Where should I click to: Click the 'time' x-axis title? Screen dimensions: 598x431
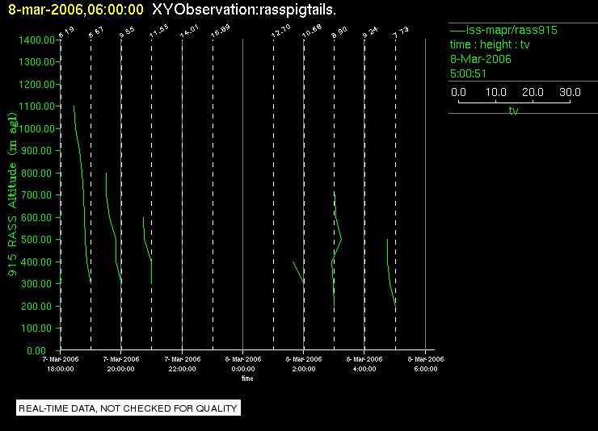coord(247,379)
